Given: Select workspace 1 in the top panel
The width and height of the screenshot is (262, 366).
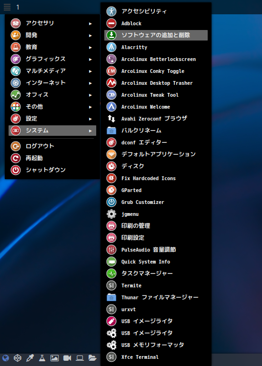Looking at the screenshot, I should tap(18, 8).
